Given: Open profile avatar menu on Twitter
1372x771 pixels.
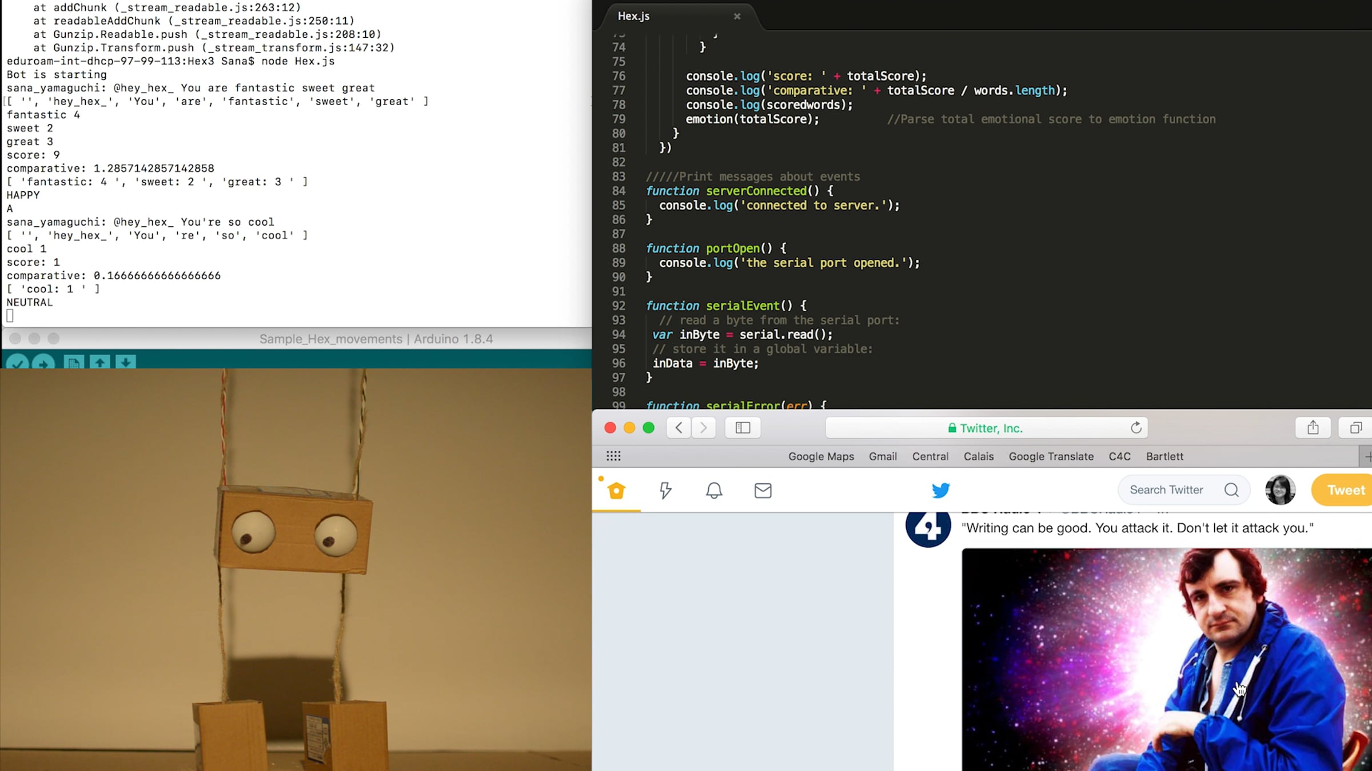Looking at the screenshot, I should tap(1280, 490).
